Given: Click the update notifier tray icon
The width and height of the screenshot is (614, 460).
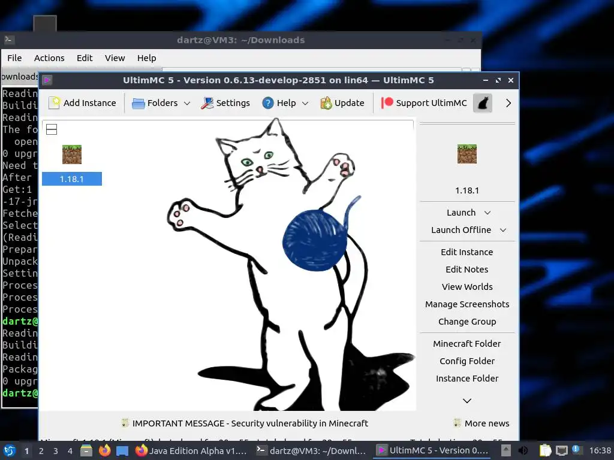Looking at the screenshot, I should point(576,450).
